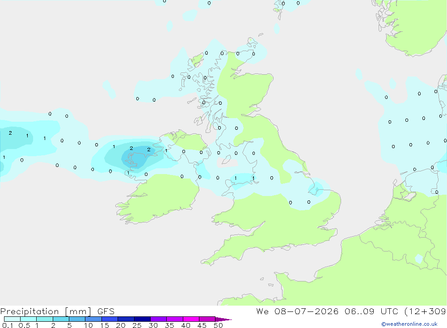Click the 1–2 mm legend color swatch
Image resolution: width=447 pixels, height=328 pixels.
click(45, 319)
